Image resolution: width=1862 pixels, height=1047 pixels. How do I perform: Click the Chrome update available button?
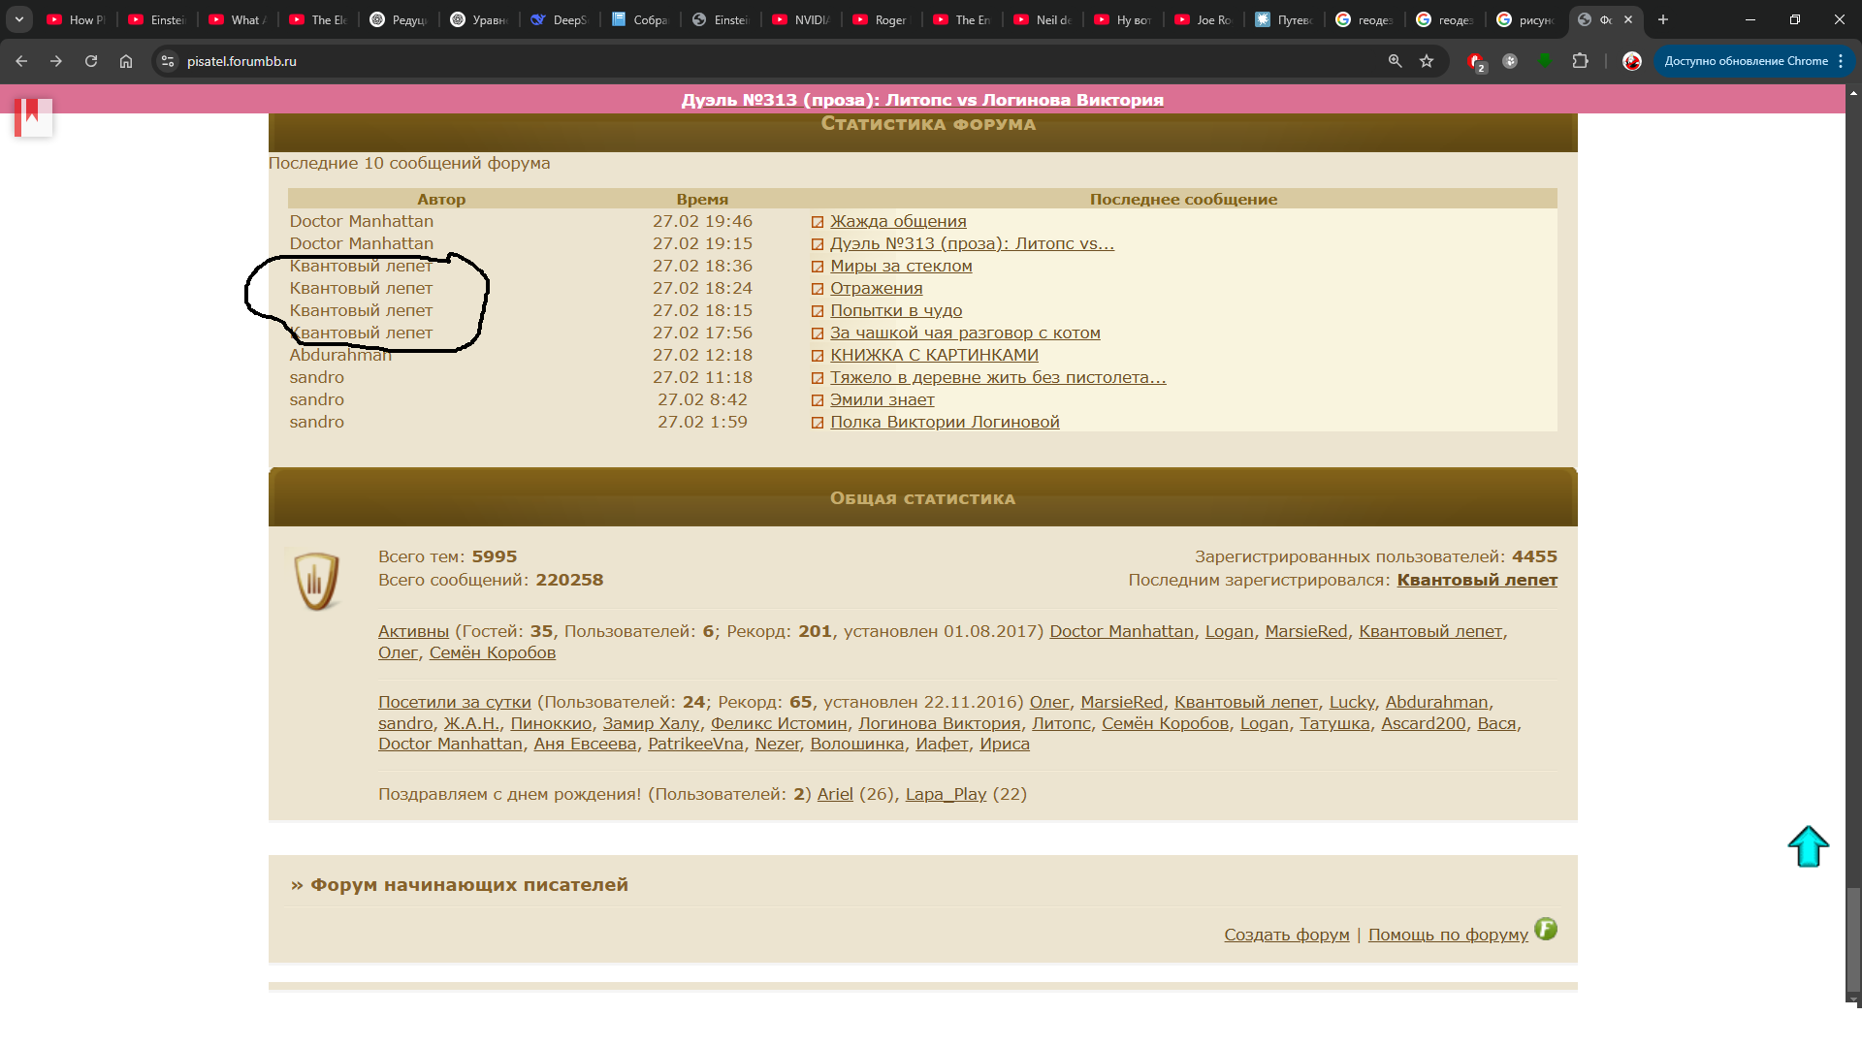(1754, 61)
